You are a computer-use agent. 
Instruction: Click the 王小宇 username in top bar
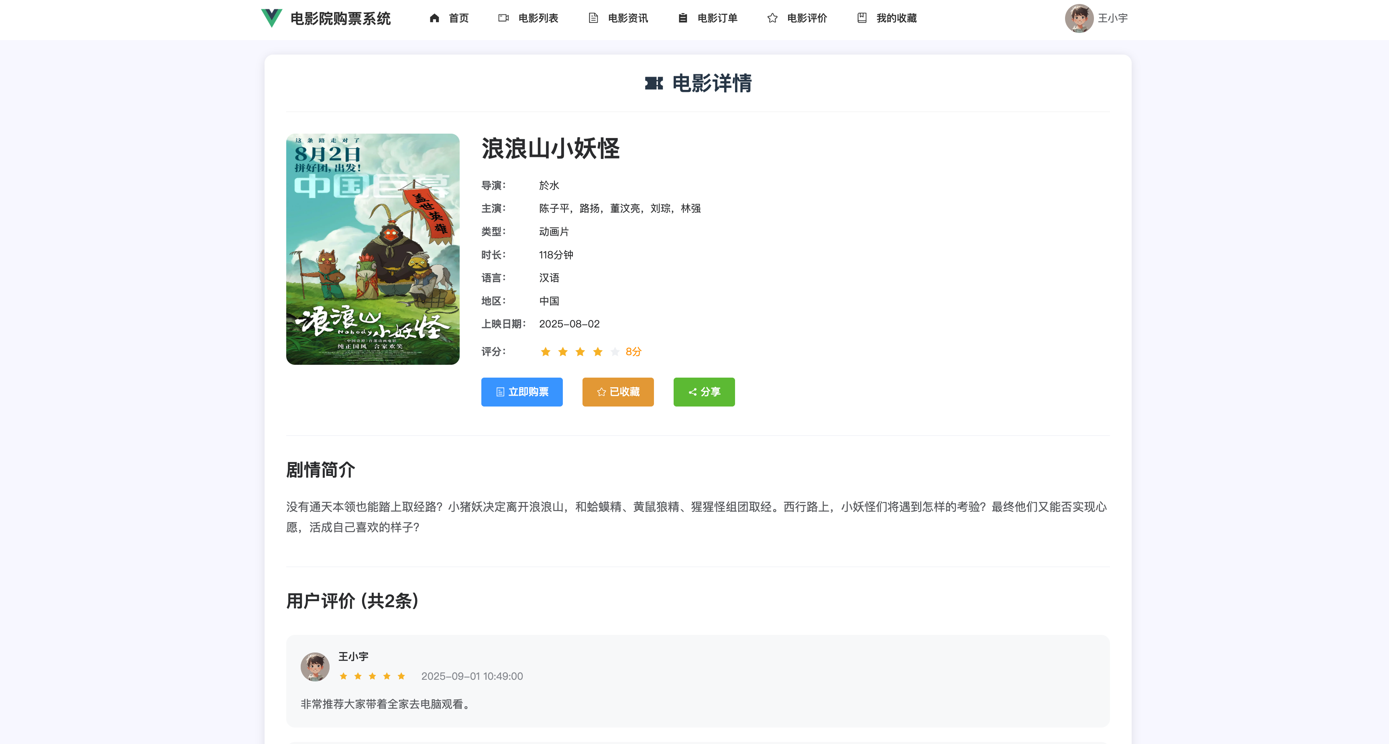1112,18
